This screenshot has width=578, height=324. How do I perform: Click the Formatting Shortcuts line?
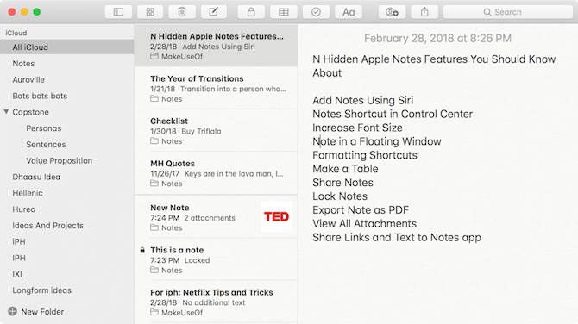365,155
